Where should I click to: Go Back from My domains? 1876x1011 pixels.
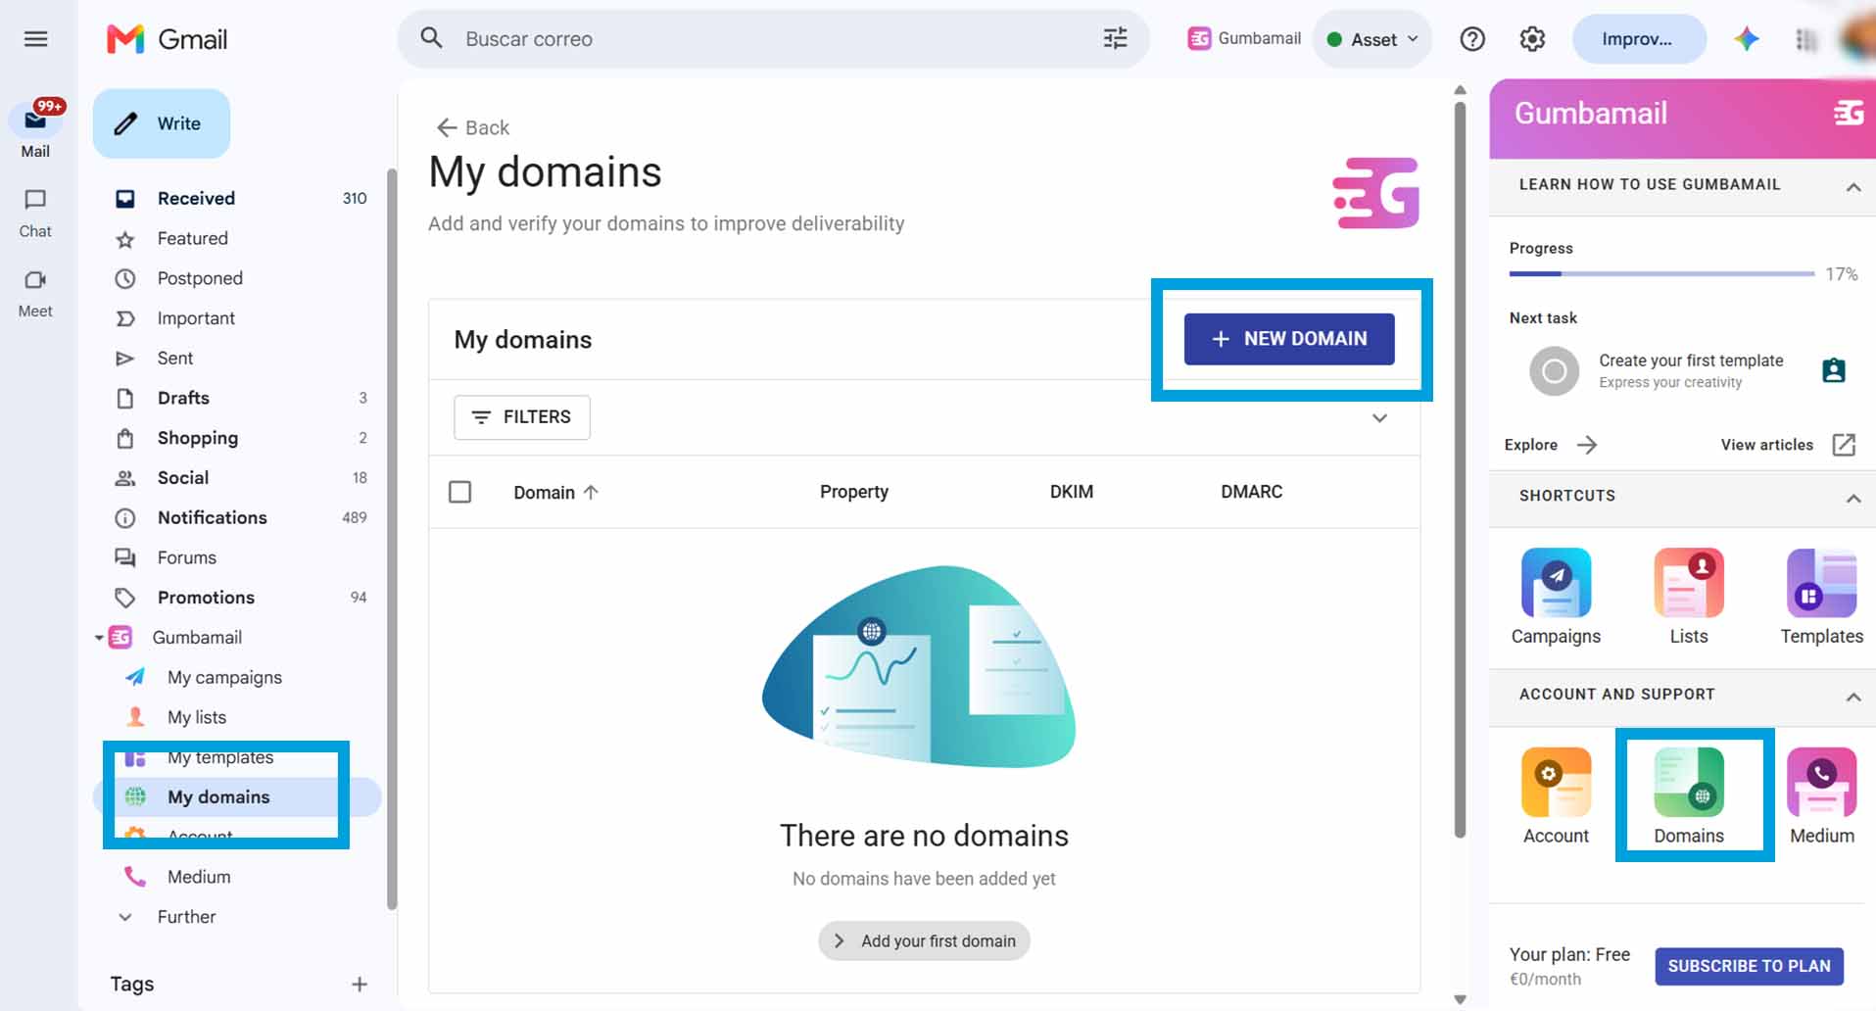point(473,127)
